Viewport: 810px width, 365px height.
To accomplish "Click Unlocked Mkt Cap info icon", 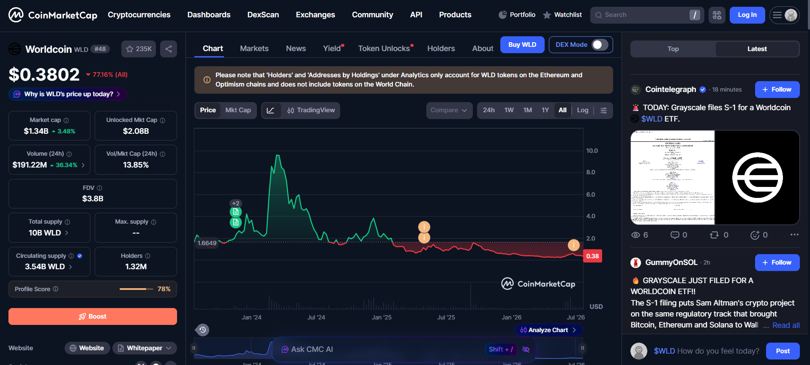I will 163,120.
